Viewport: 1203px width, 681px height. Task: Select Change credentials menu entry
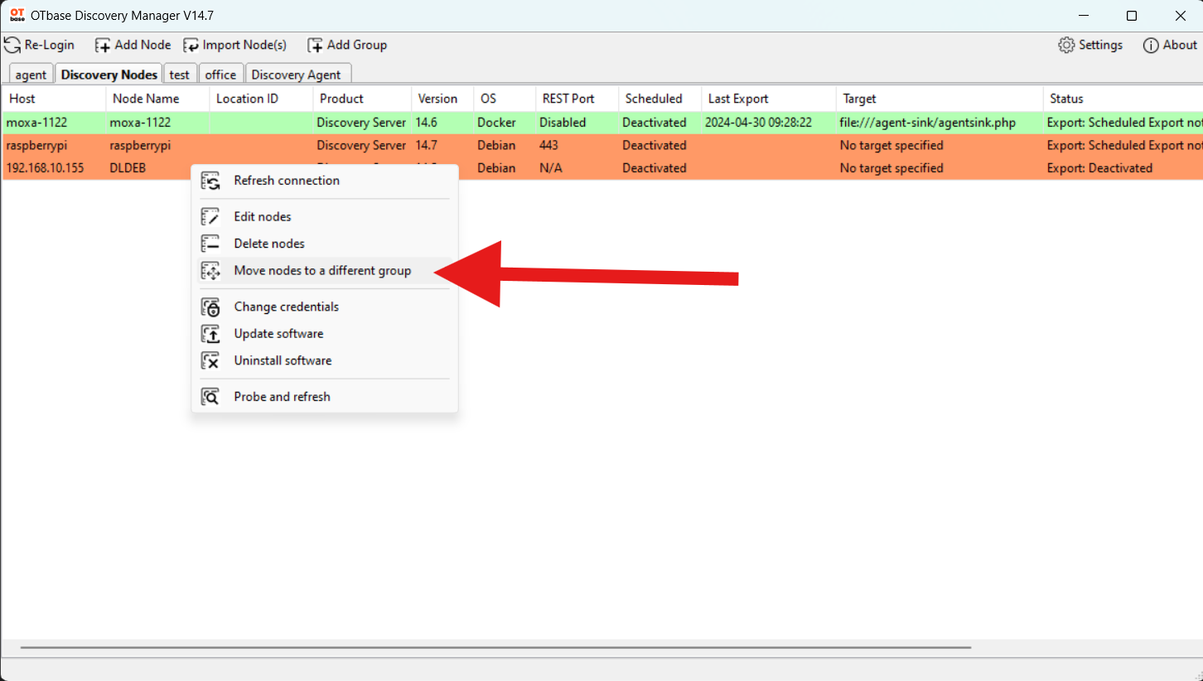pyautogui.click(x=325, y=307)
